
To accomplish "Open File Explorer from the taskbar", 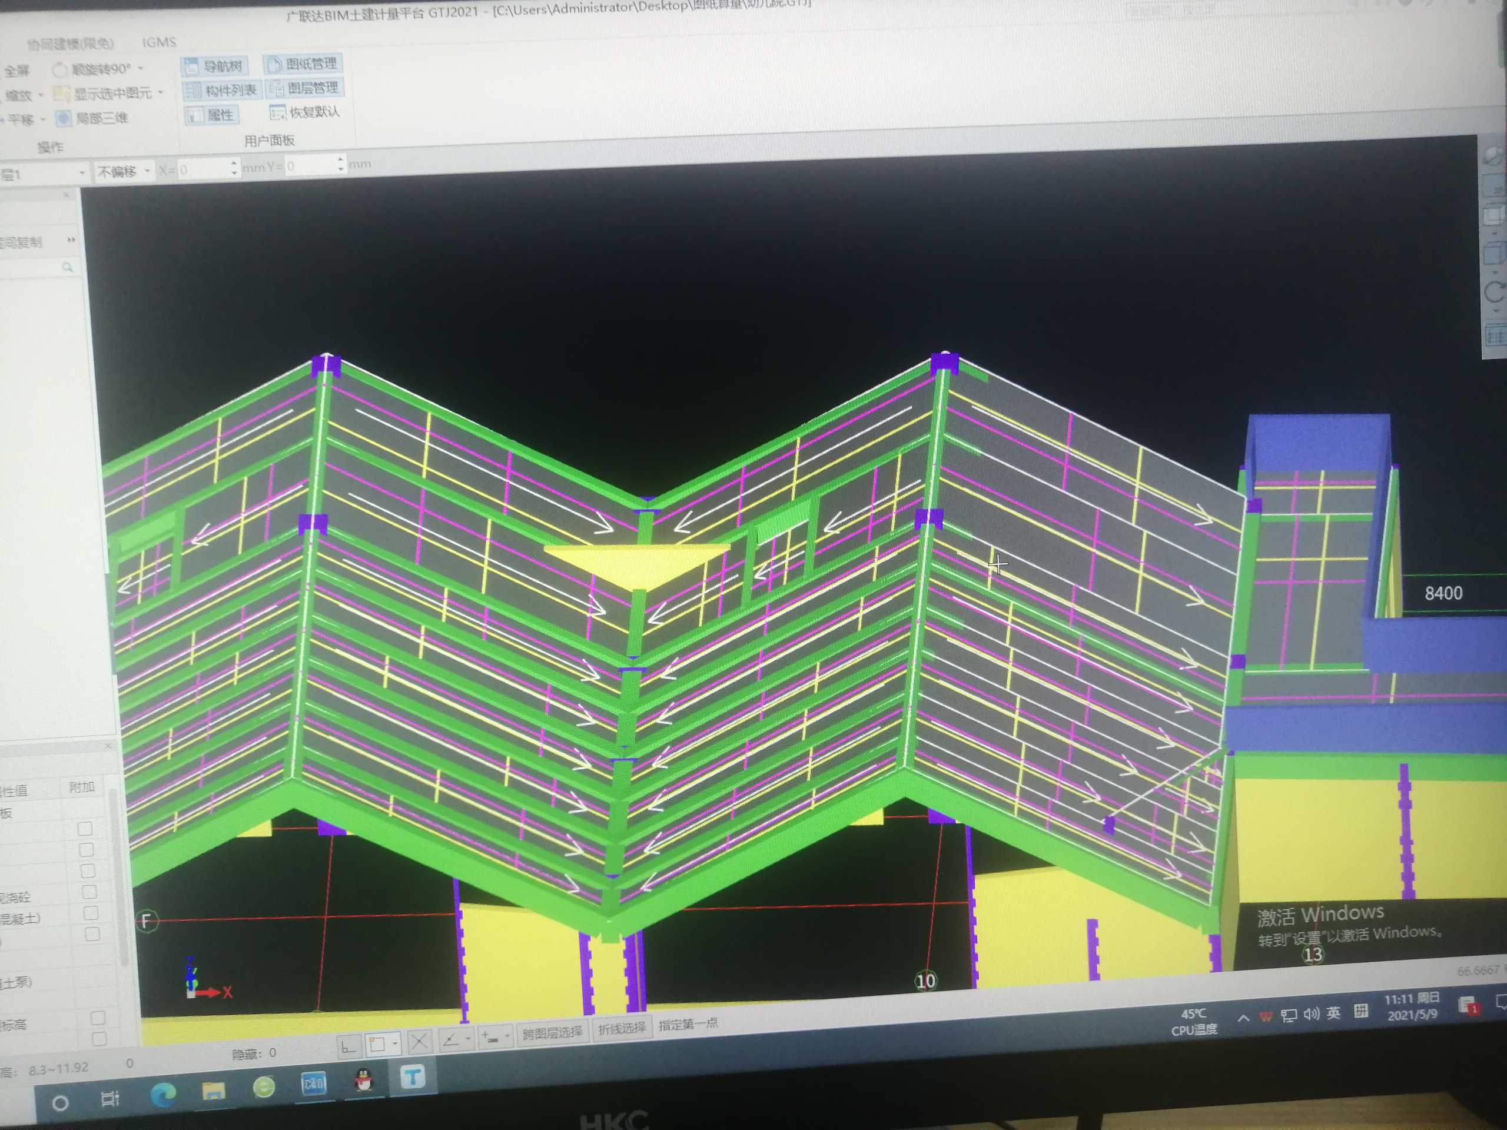I will point(213,1091).
